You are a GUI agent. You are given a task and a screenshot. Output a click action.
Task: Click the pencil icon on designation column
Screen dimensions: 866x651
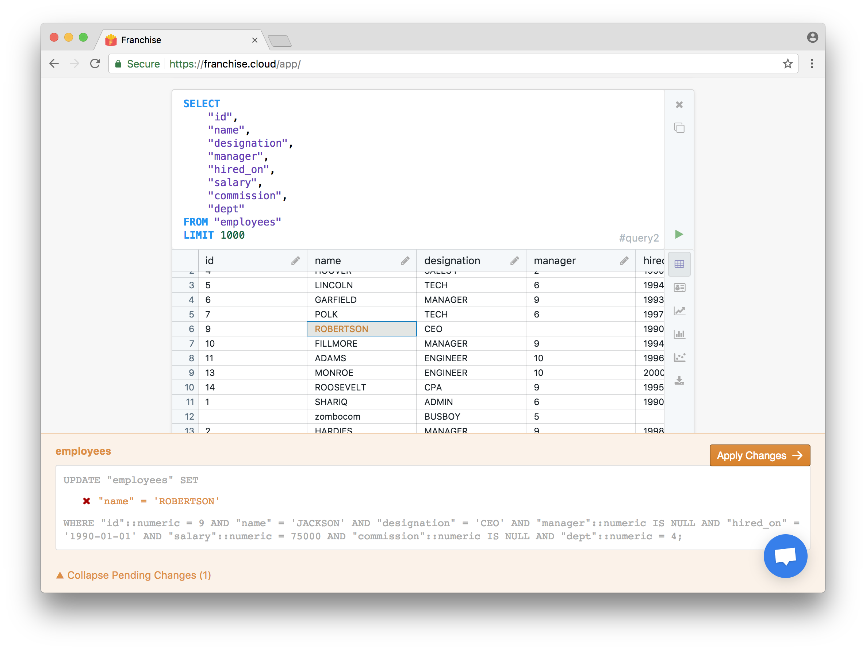515,261
